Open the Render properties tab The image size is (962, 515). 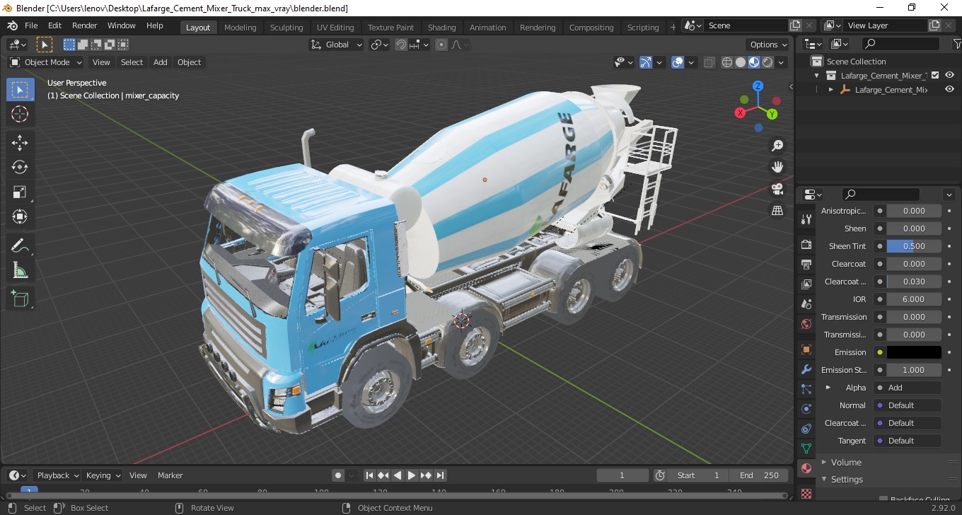(806, 244)
